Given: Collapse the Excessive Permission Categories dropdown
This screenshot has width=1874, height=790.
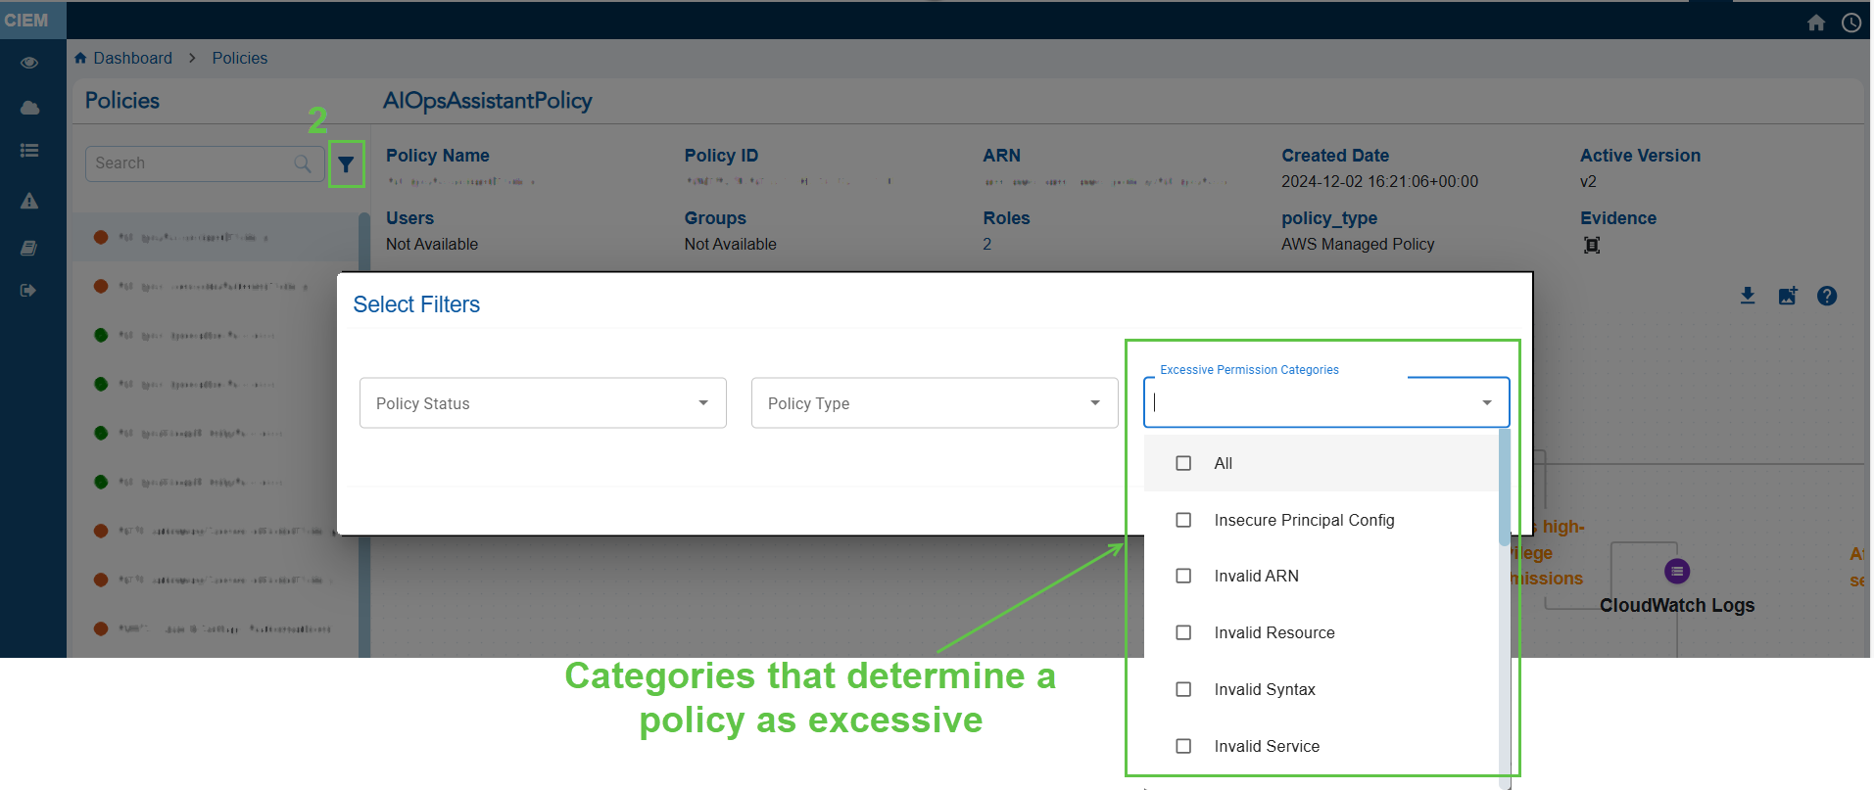Looking at the screenshot, I should point(1486,403).
